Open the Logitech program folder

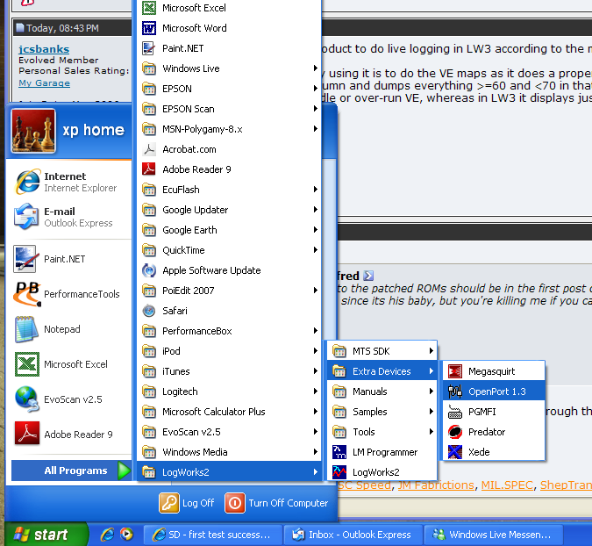tap(229, 392)
